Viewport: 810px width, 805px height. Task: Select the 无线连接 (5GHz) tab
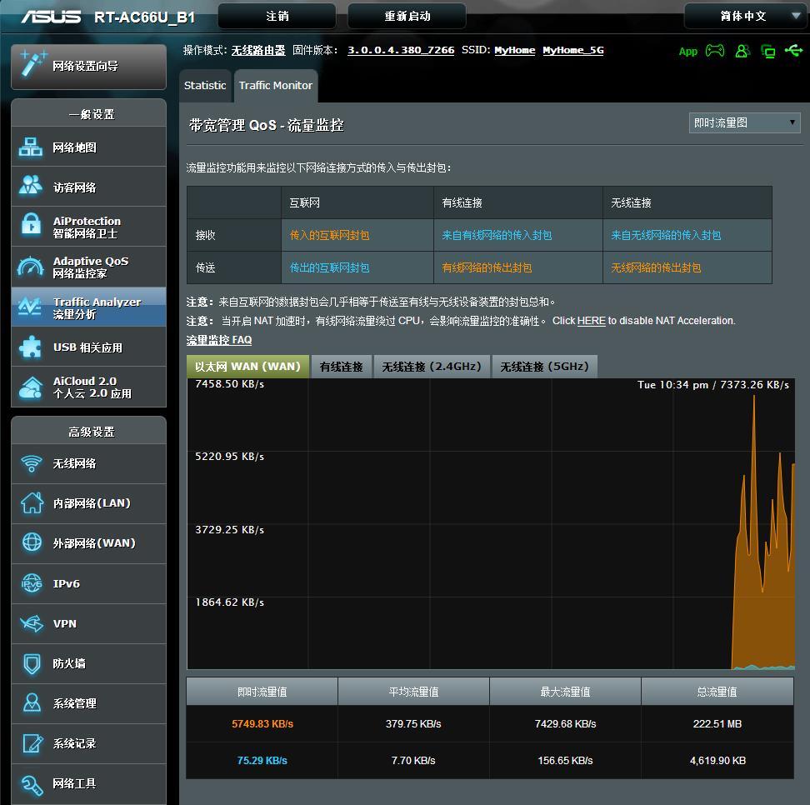544,367
